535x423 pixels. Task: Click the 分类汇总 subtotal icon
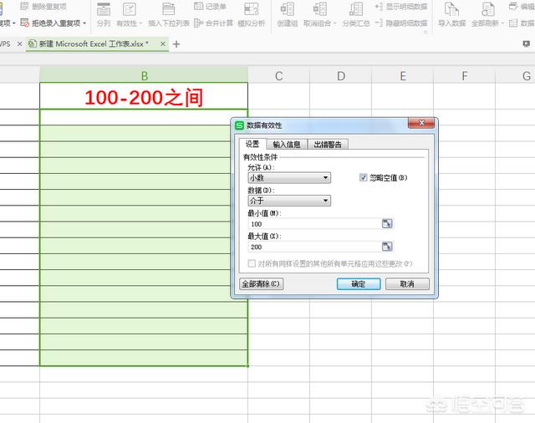click(356, 9)
